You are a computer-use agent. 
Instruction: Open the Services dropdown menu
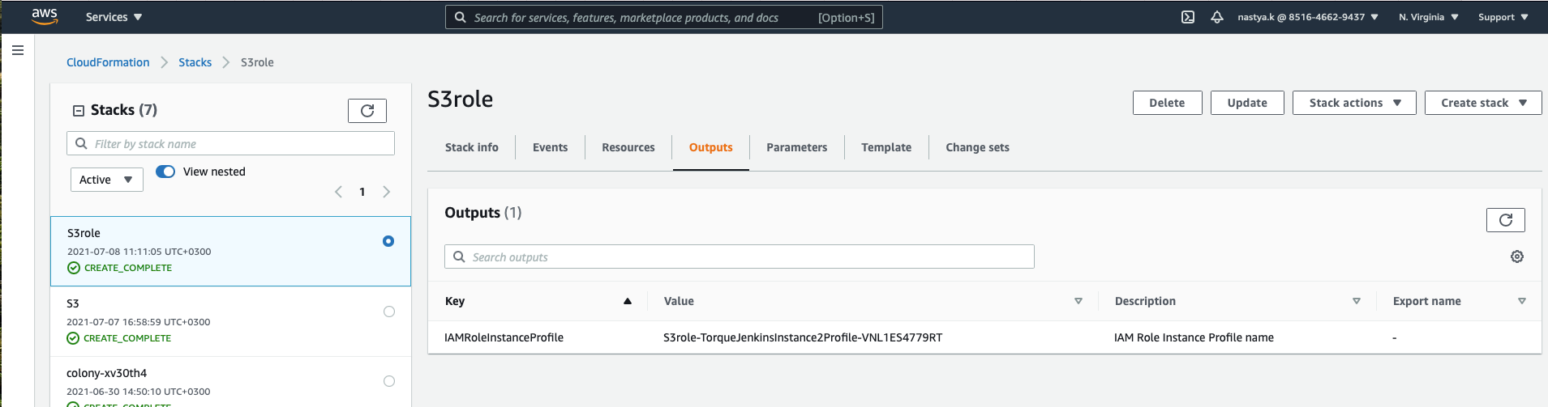point(114,17)
